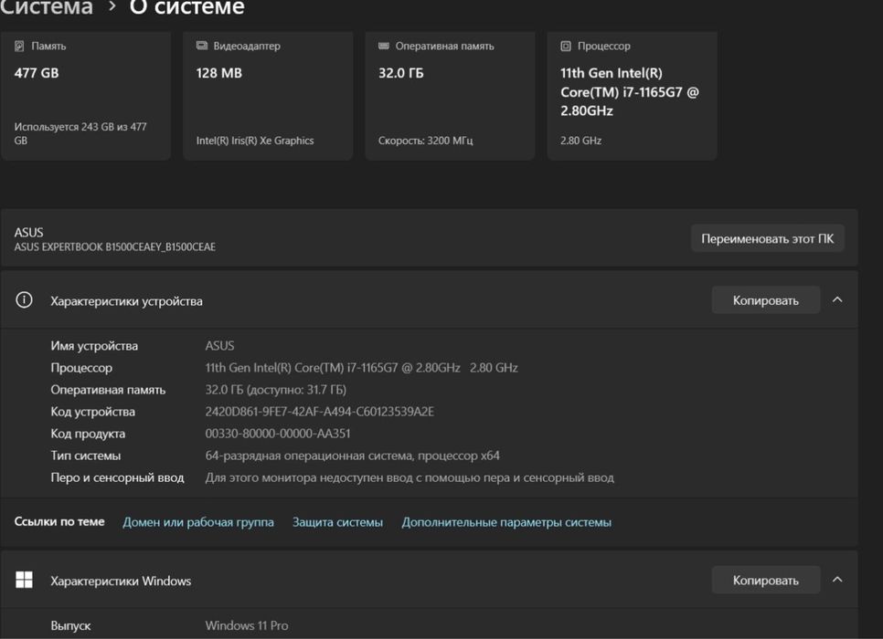
Task: Click the Перо и сенсорный ввод value
Action: tap(410, 477)
